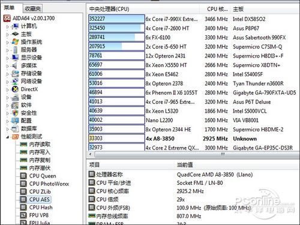Select the 性能测试 benchmark icon
This screenshot has height=225, width=300.
coord(15,137)
